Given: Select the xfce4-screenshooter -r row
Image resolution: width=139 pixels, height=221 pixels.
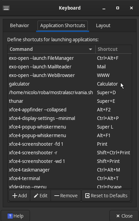Looking at the screenshot, I should [x=70, y=153].
